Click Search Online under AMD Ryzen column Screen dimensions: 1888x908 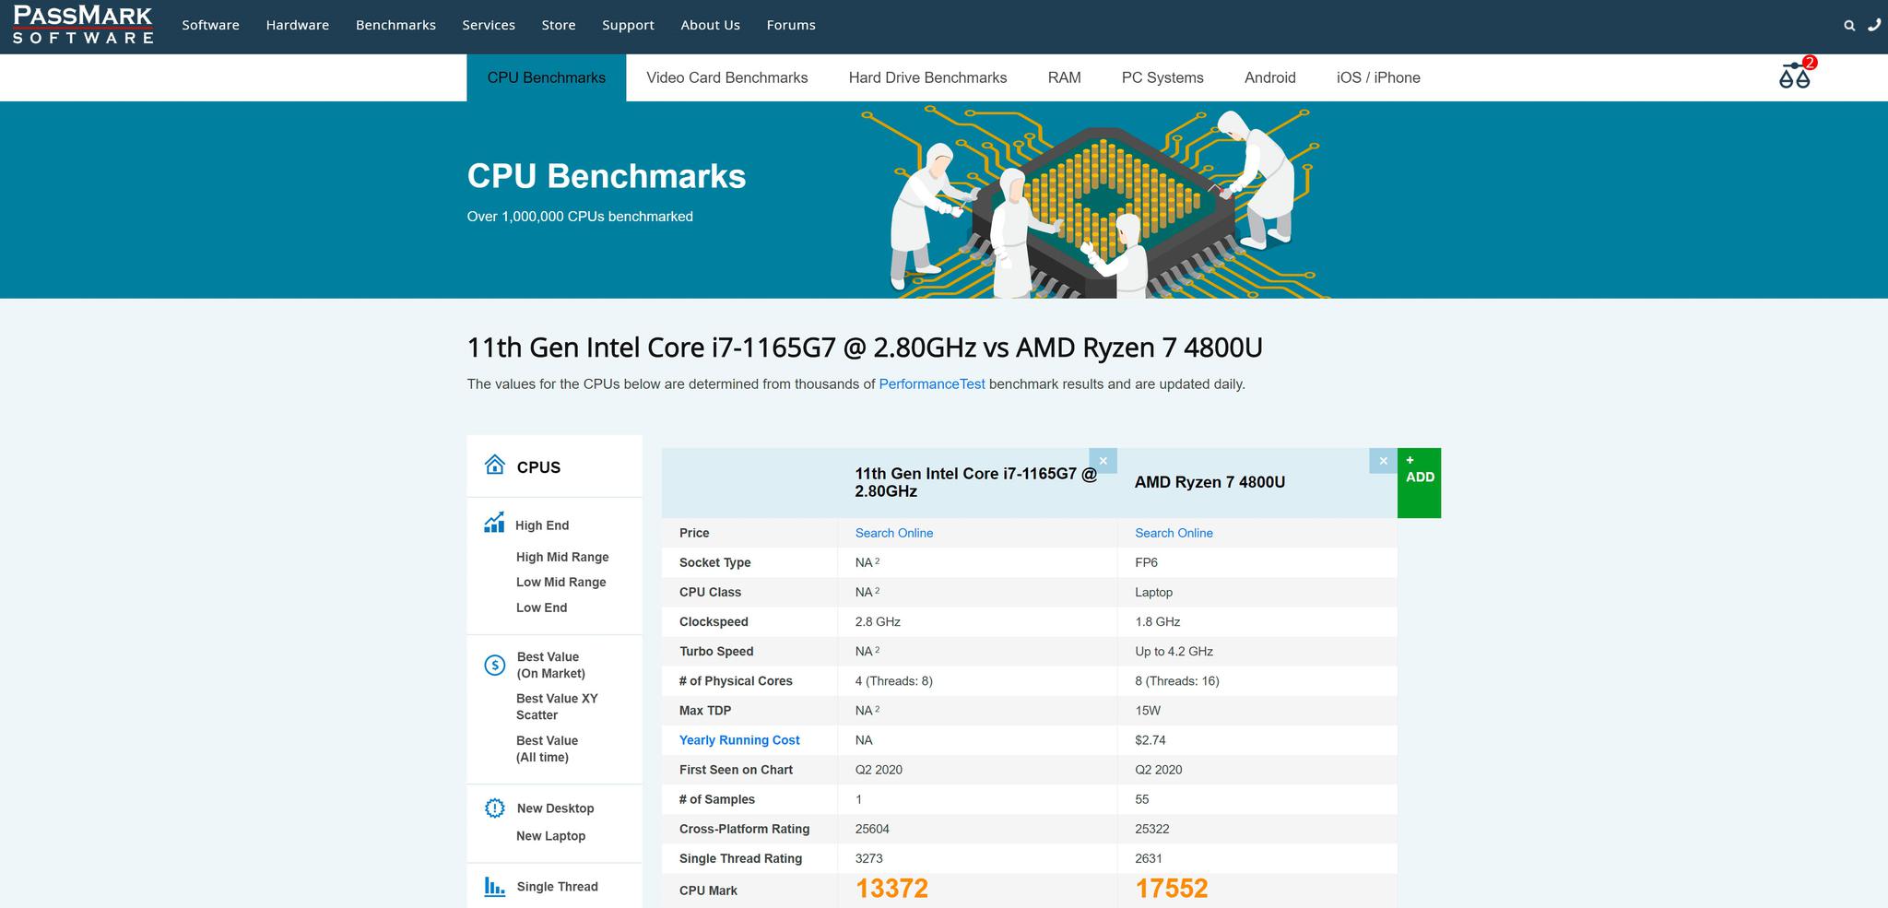click(x=1174, y=533)
